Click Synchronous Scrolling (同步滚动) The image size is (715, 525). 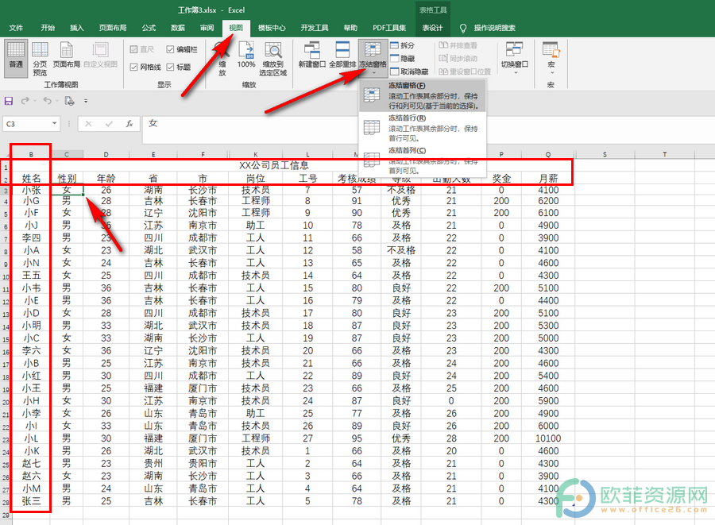pos(458,58)
